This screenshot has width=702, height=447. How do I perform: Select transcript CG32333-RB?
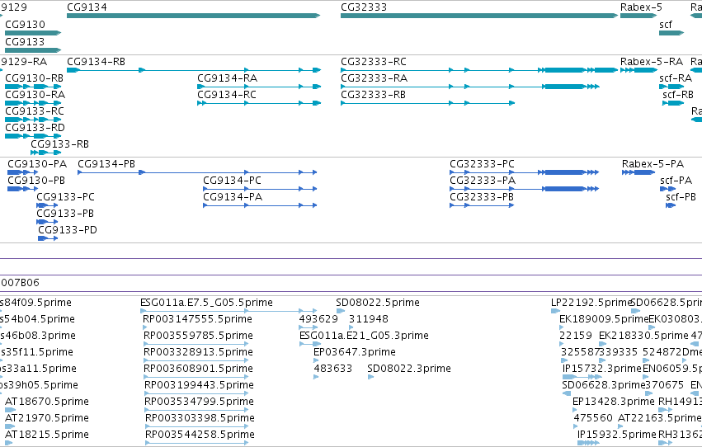(427, 103)
